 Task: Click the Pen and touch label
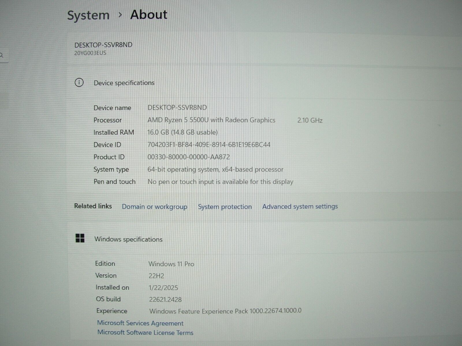(115, 182)
